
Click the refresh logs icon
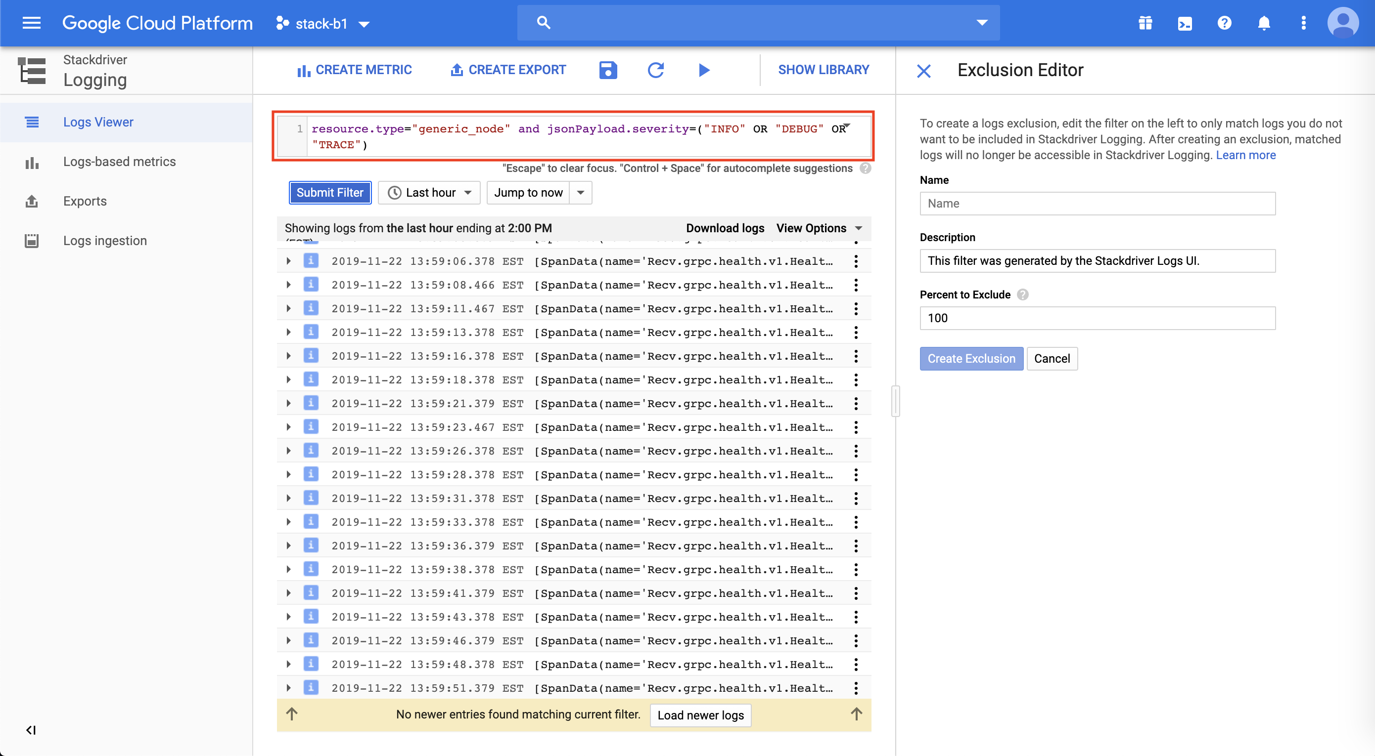coord(655,70)
